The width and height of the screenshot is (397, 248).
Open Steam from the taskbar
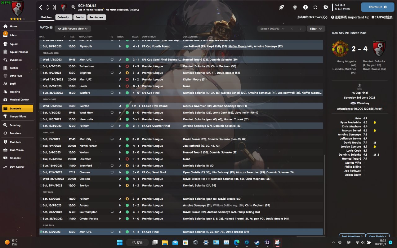tap(257, 242)
